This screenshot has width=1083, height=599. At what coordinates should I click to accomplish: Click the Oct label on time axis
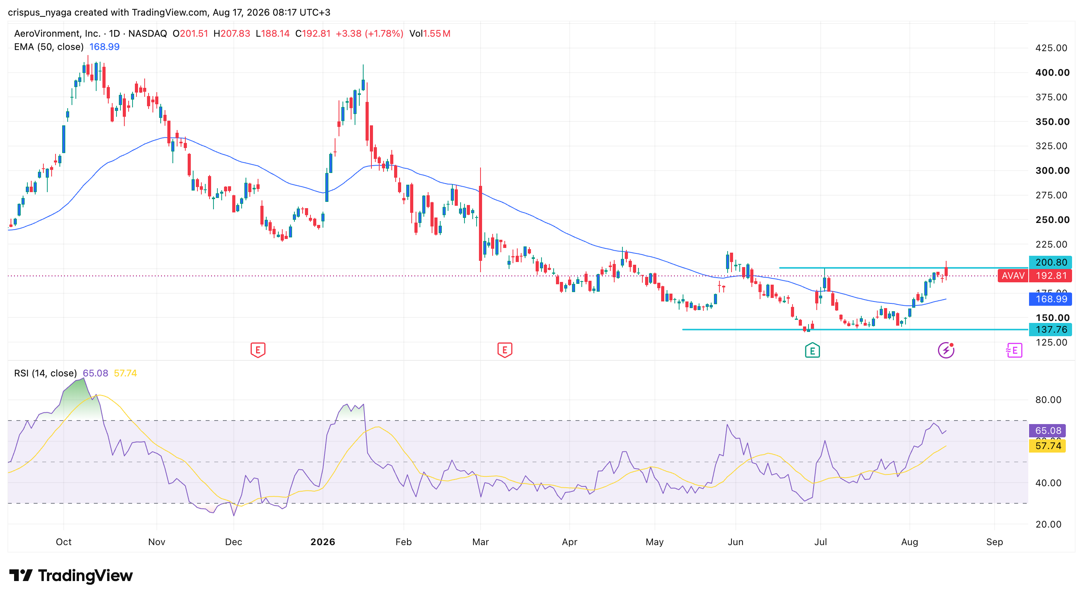63,542
